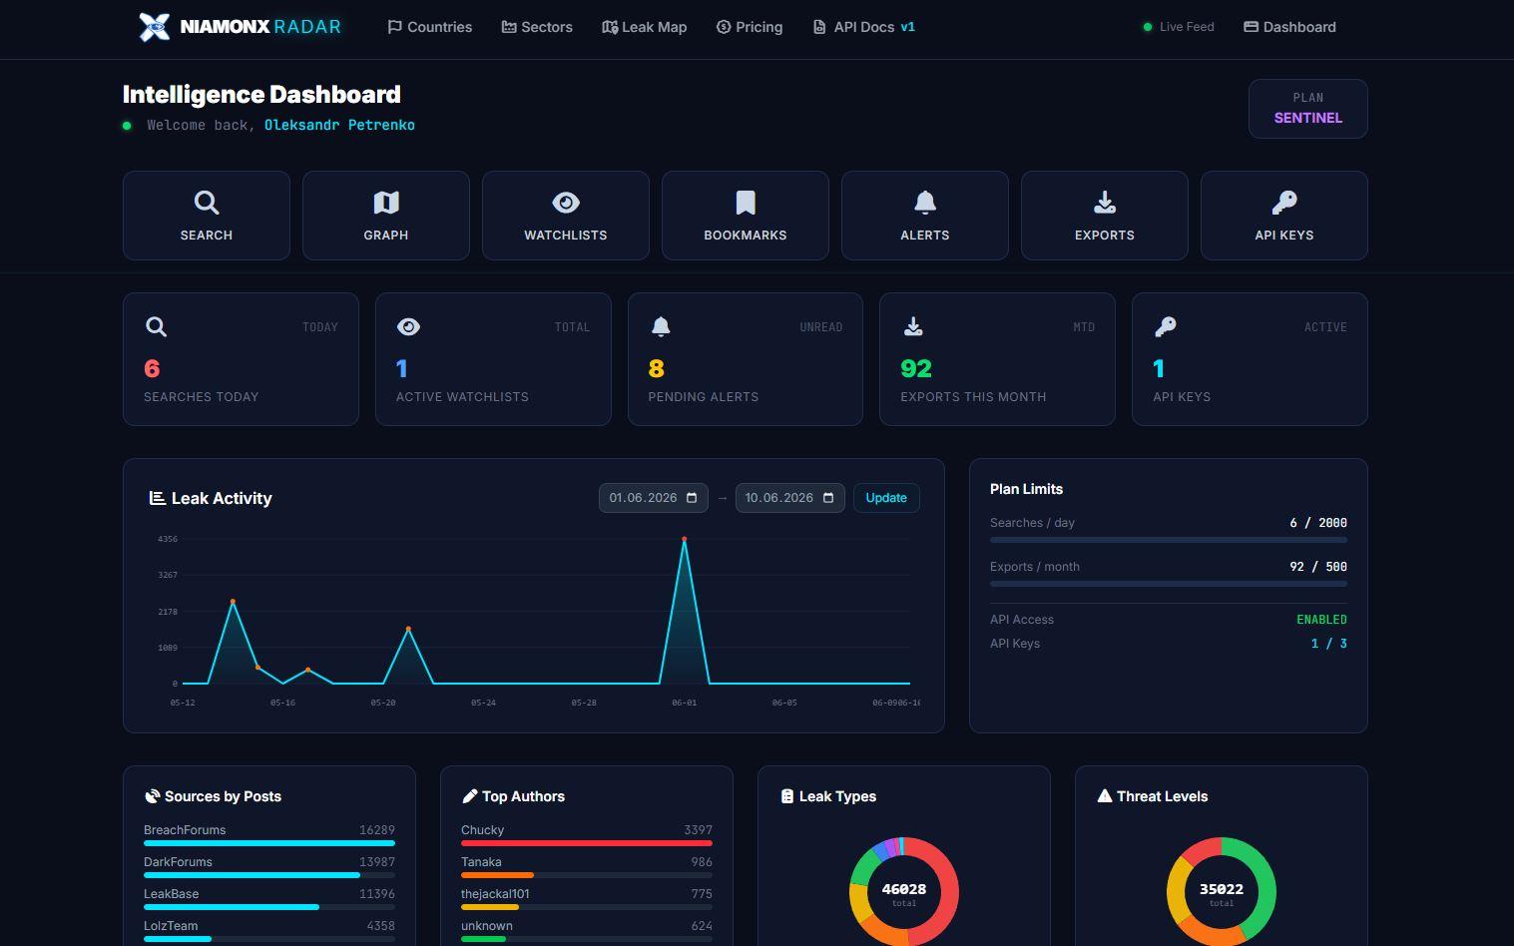
Task: Click the highest peak point in Leak Activity
Action: pos(684,539)
